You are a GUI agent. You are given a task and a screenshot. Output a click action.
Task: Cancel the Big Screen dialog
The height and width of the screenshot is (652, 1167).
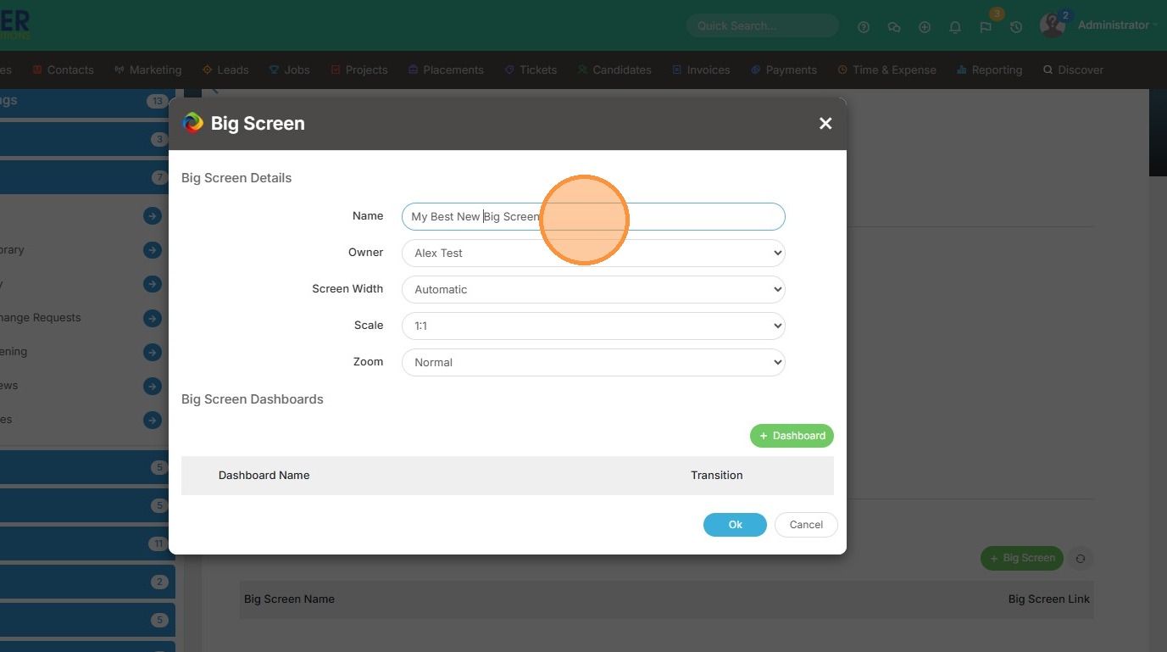click(x=806, y=525)
